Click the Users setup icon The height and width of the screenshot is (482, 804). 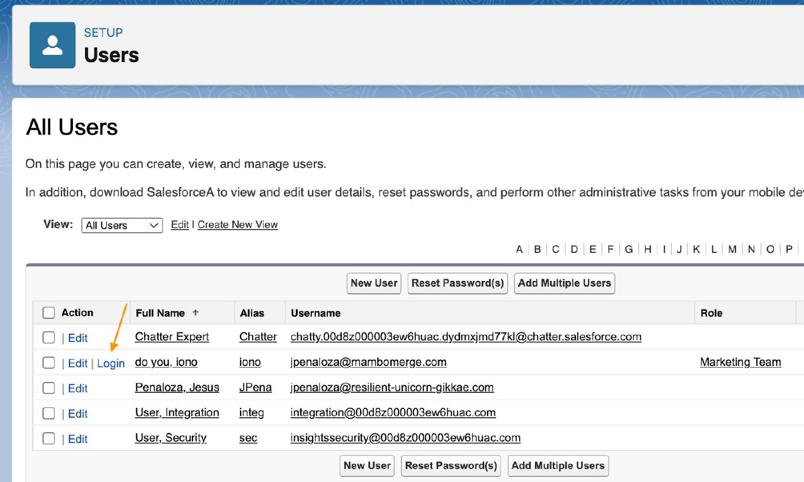point(52,45)
